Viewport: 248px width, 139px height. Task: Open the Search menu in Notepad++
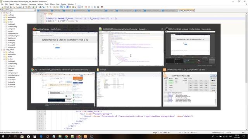12,4
